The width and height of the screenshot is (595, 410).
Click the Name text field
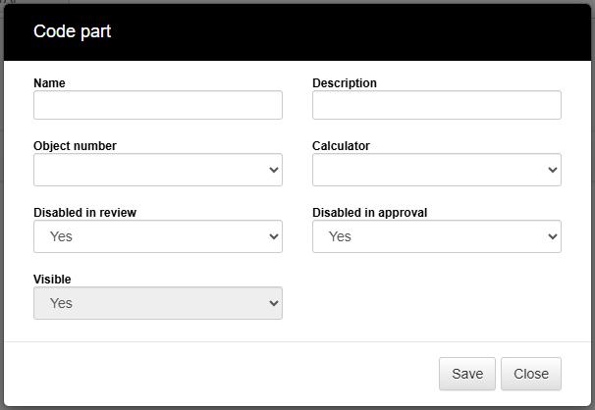tap(157, 105)
